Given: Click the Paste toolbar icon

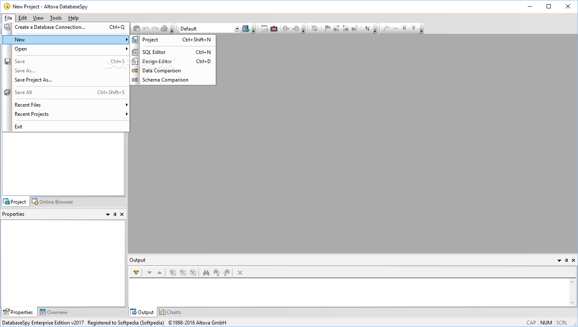Looking at the screenshot, I should [x=137, y=28].
